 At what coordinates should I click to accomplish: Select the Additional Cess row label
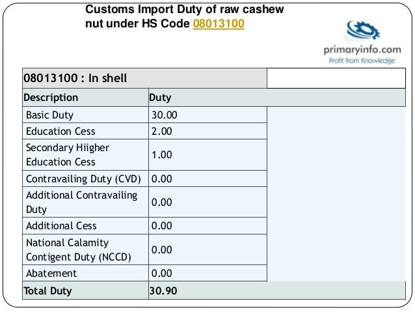click(x=61, y=225)
